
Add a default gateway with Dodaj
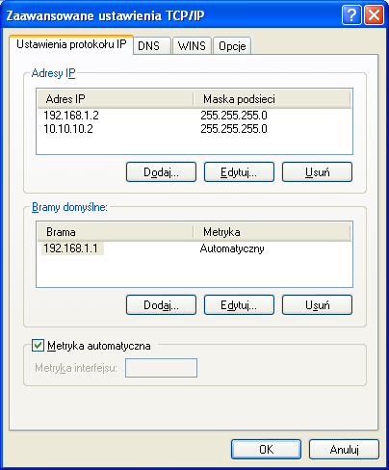pyautogui.click(x=161, y=305)
